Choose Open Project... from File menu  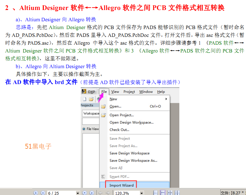[135, 115]
